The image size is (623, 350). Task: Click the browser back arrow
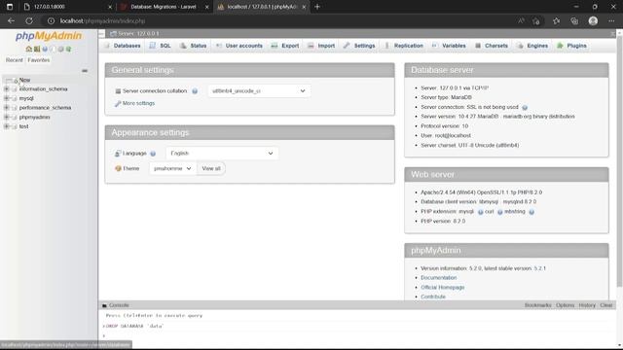pos(11,21)
